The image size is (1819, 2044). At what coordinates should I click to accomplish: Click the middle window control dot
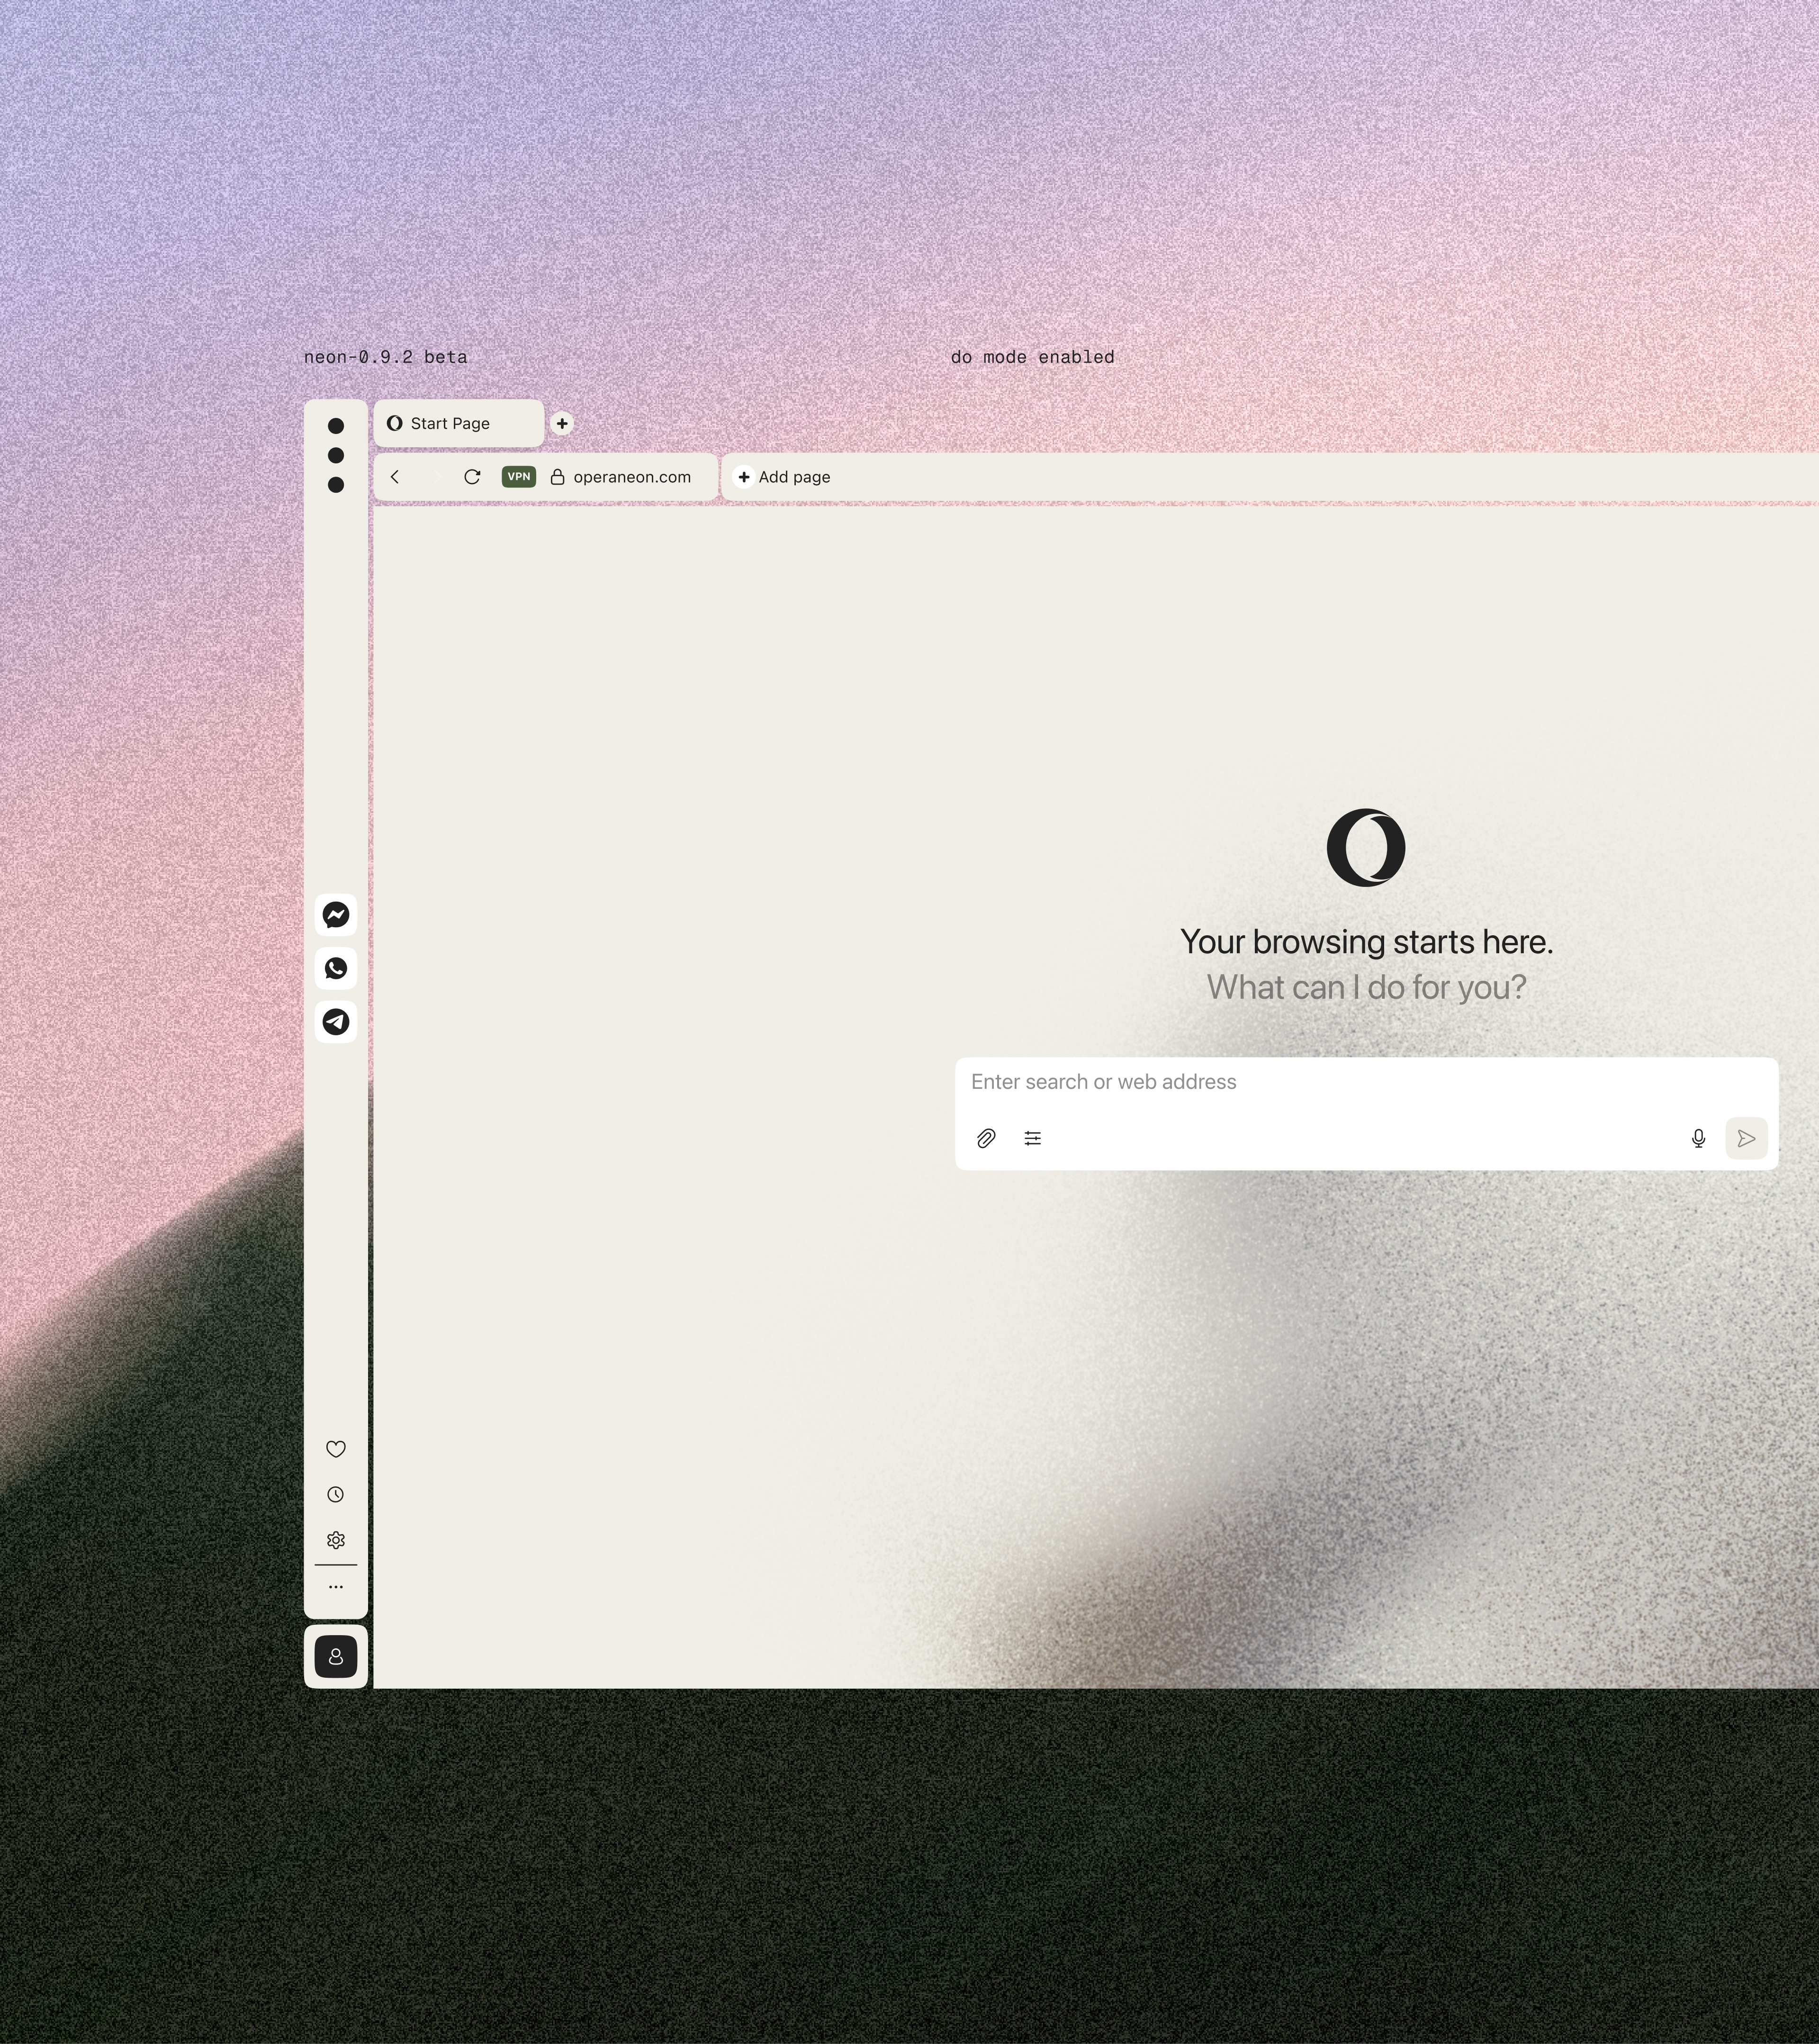336,455
